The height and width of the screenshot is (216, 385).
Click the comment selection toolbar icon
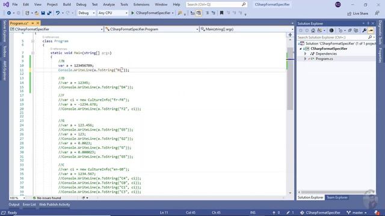pos(207,13)
